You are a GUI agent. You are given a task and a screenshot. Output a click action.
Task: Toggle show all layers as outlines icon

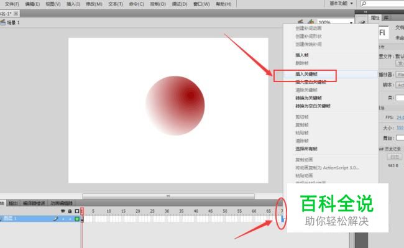point(77,211)
